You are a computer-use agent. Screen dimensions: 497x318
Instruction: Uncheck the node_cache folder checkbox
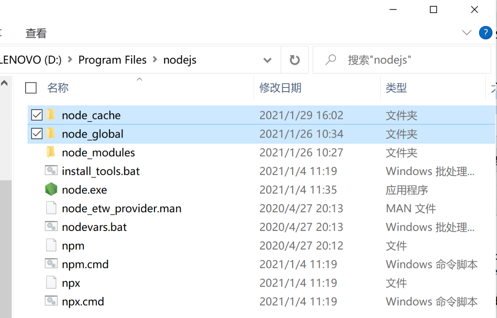[37, 115]
